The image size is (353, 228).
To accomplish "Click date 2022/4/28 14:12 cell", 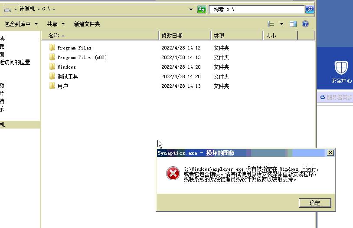I will [x=181, y=48].
